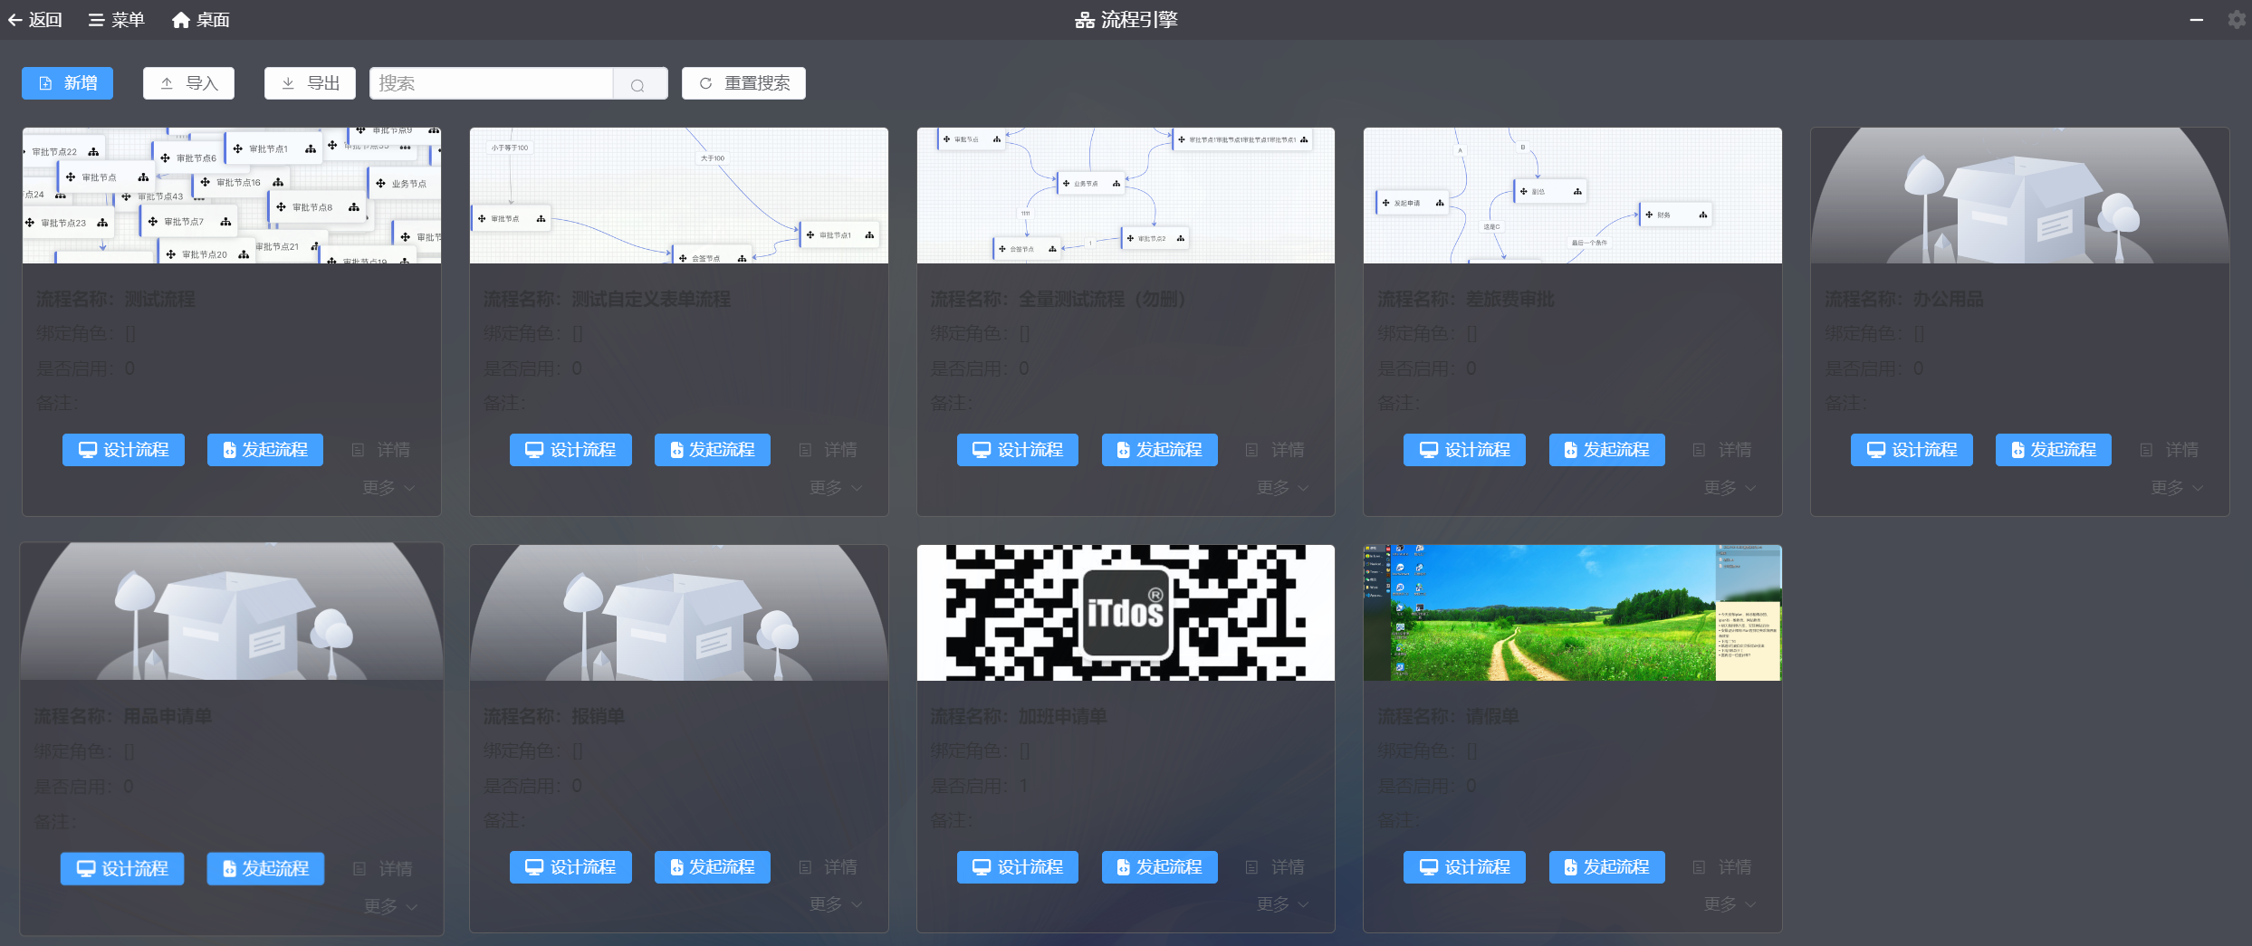Click the 导出 export button
Image resolution: width=2252 pixels, height=946 pixels.
[x=310, y=83]
